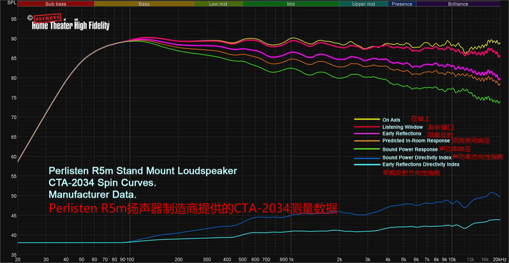Click the Presence band header

point(402,4)
